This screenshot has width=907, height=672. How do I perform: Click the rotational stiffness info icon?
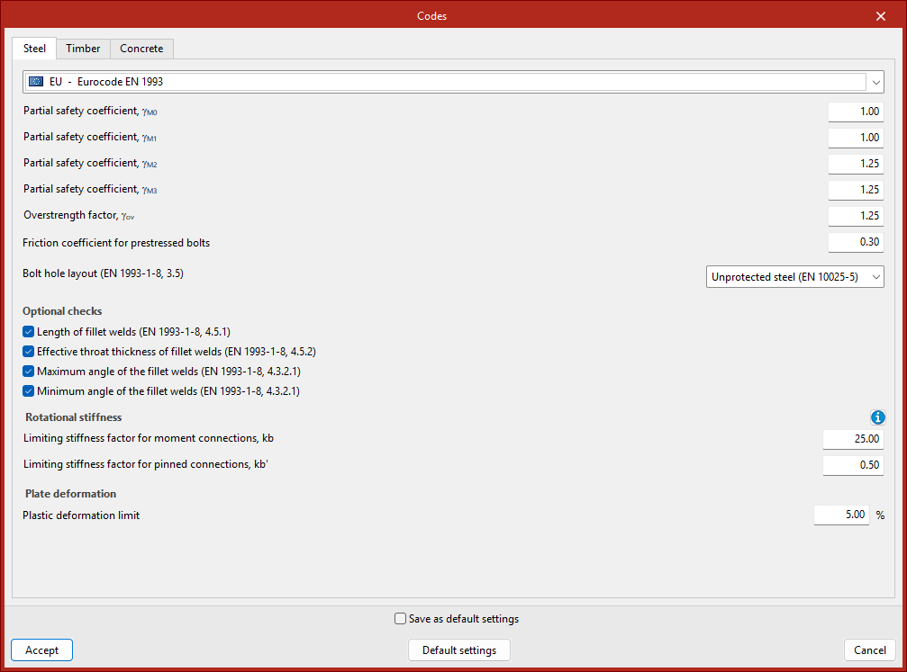(878, 417)
